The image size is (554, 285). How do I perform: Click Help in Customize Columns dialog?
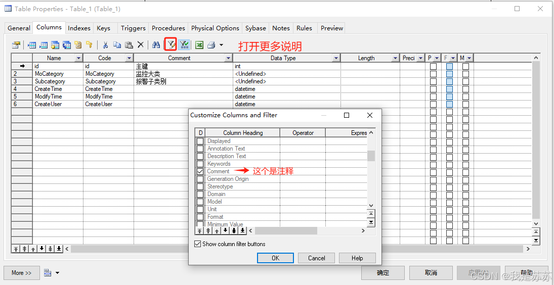[x=357, y=258]
